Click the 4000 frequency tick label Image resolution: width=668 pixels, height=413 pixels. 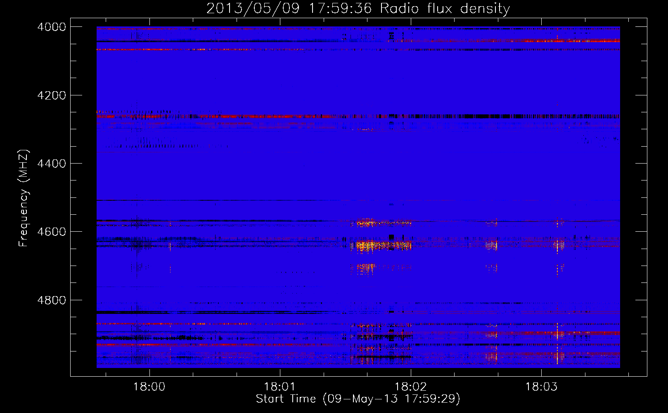point(52,27)
